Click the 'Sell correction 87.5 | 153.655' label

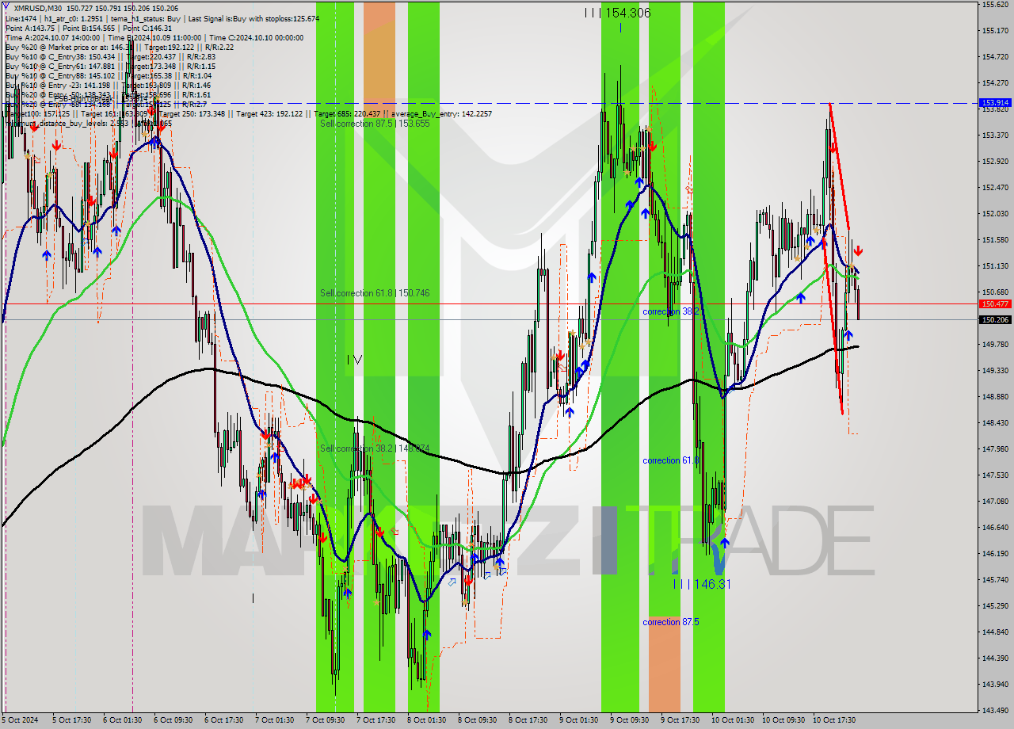click(x=375, y=124)
